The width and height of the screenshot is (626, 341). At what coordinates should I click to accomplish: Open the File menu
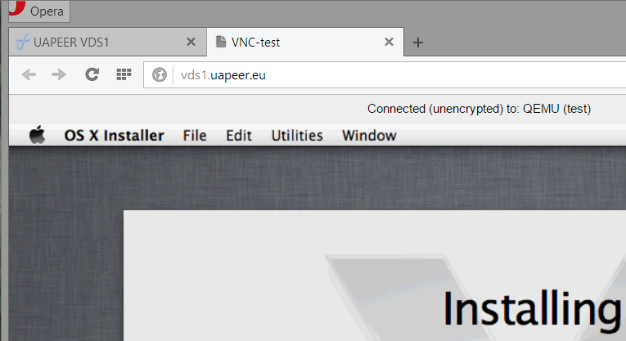coord(195,136)
